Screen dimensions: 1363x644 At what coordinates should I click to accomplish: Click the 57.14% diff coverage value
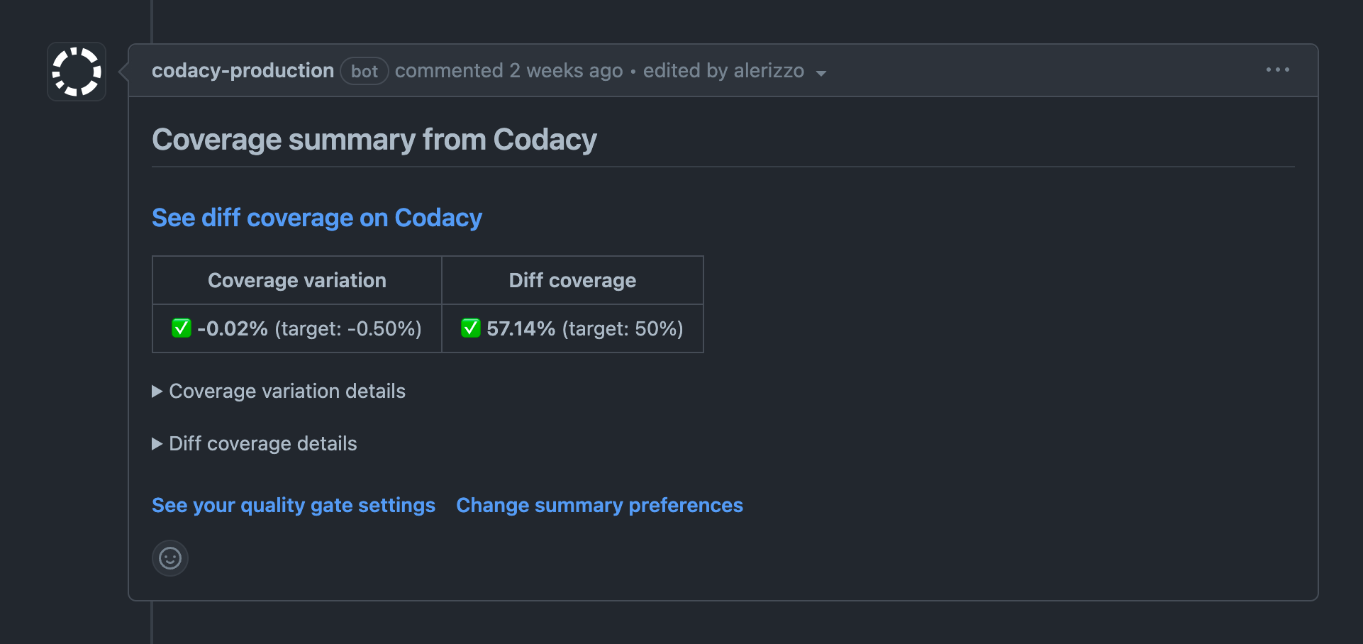519,328
